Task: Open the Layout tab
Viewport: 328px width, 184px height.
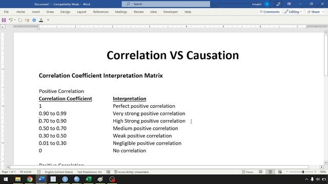Action: (x=81, y=12)
